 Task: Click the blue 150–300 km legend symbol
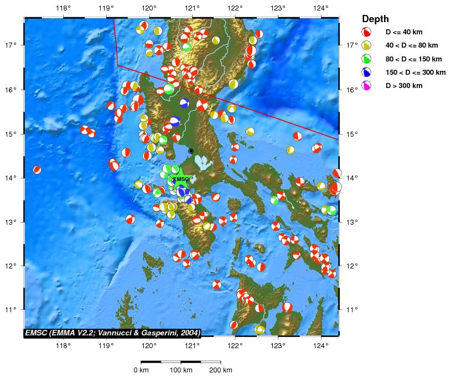tap(366, 73)
